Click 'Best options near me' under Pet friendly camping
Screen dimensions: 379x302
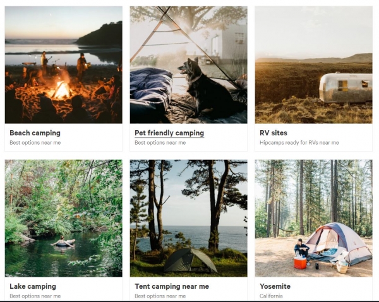point(160,143)
